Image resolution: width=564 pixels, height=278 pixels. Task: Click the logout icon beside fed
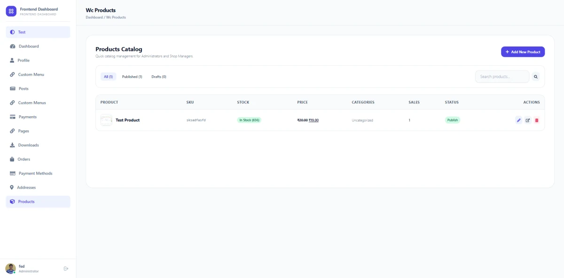[x=66, y=269]
